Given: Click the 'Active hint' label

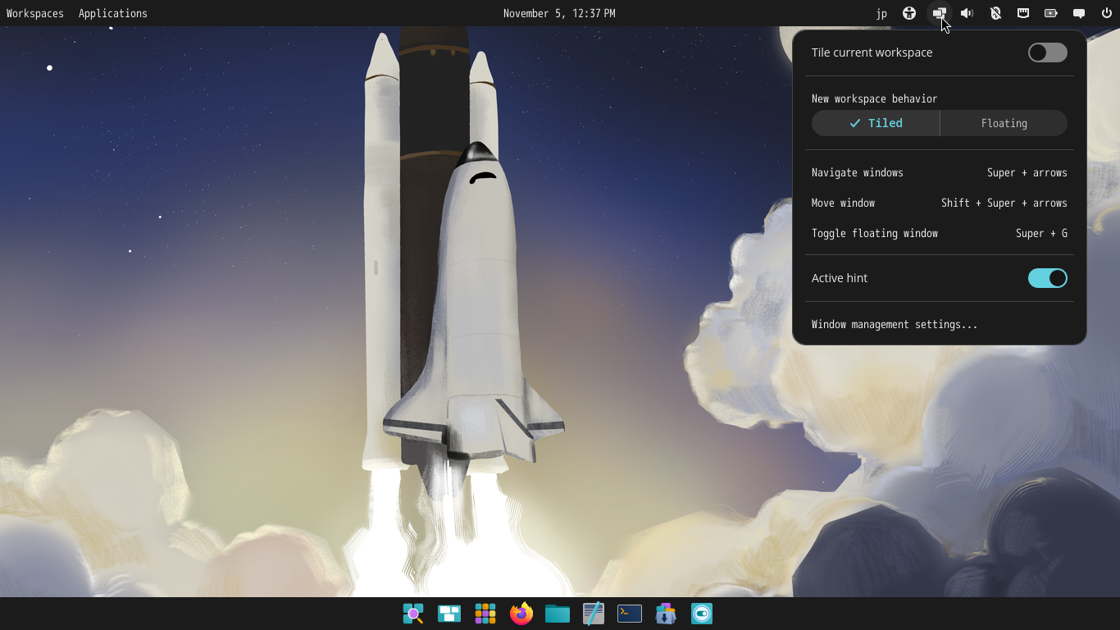Looking at the screenshot, I should (840, 278).
